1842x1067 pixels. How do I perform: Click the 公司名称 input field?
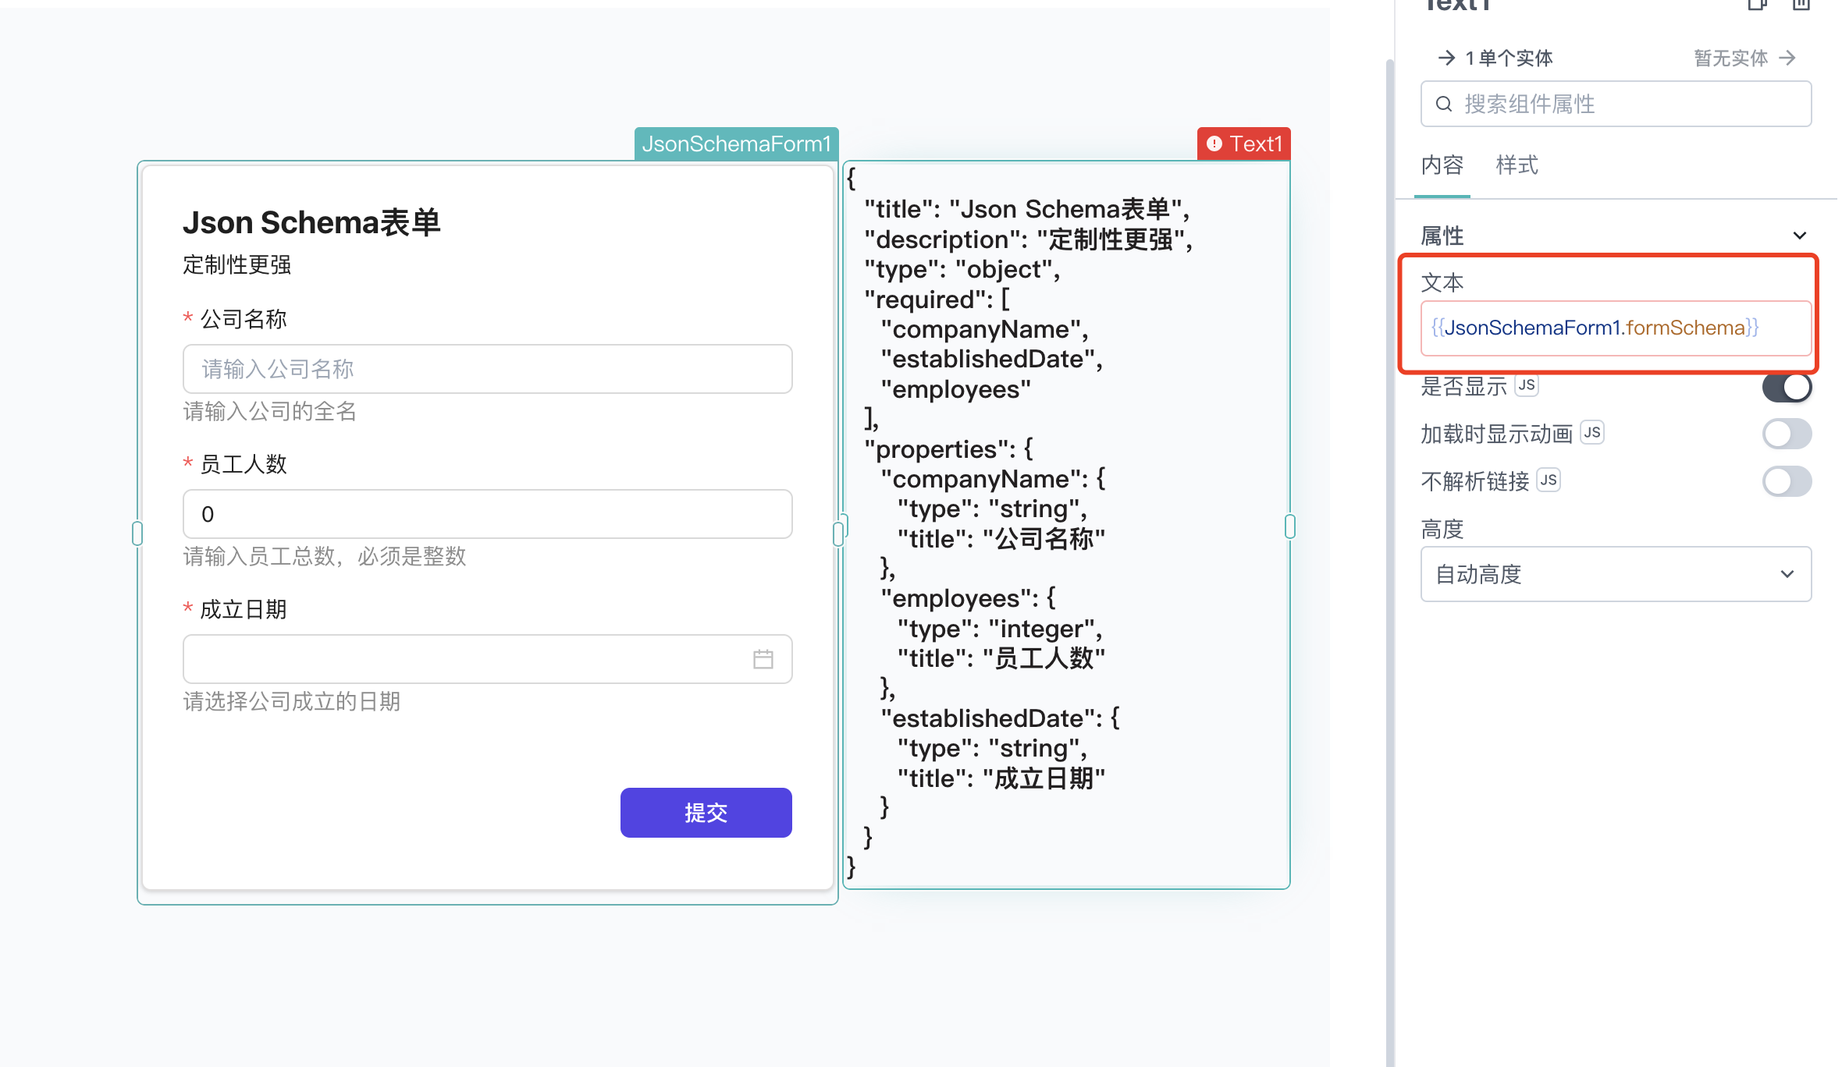pyautogui.click(x=487, y=369)
